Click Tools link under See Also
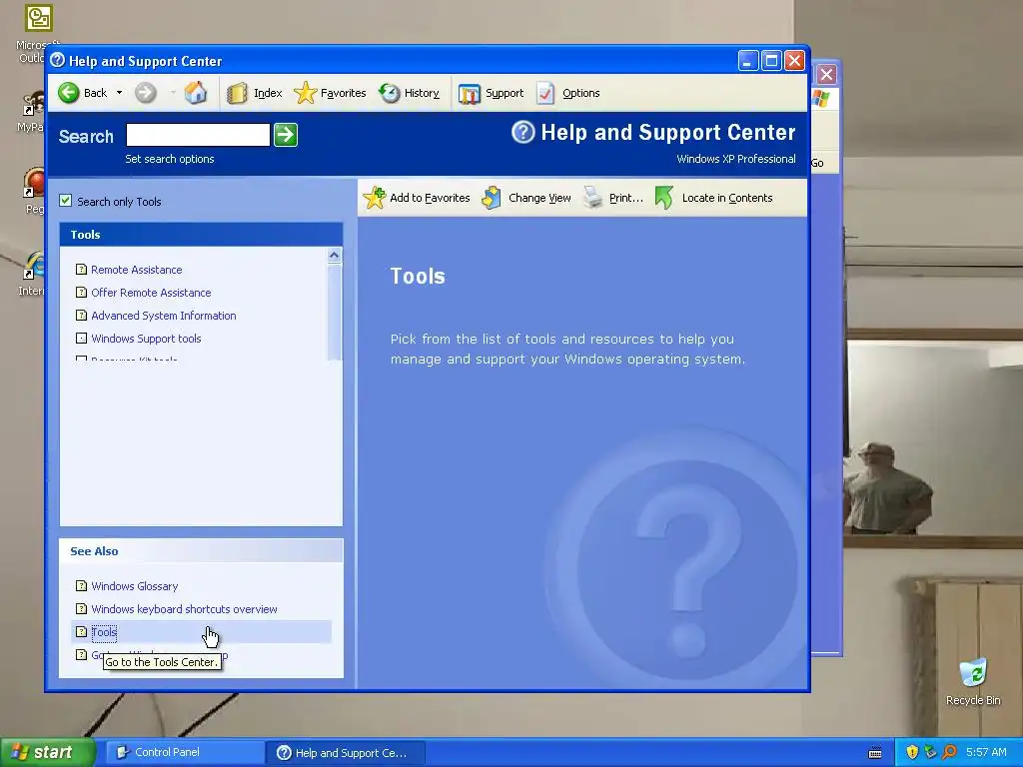This screenshot has width=1023, height=767. point(104,631)
